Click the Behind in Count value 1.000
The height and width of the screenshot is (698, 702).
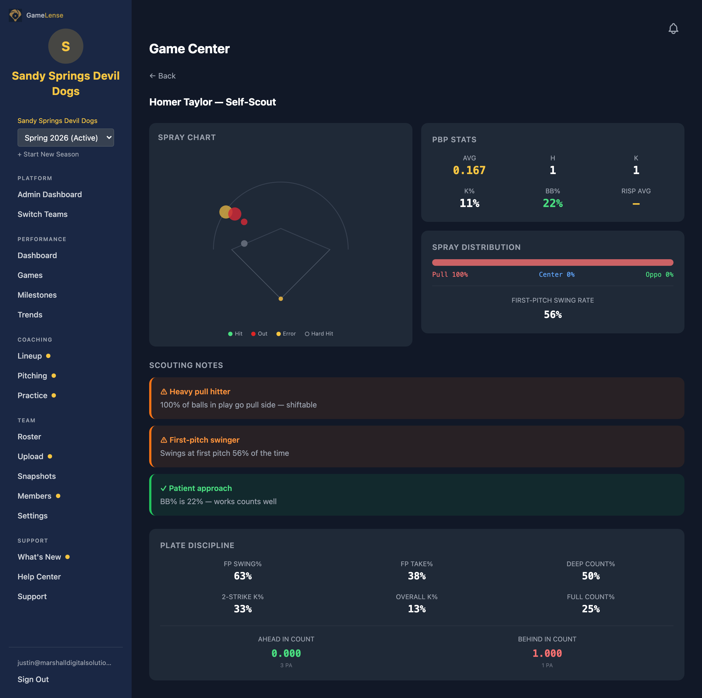tap(547, 654)
